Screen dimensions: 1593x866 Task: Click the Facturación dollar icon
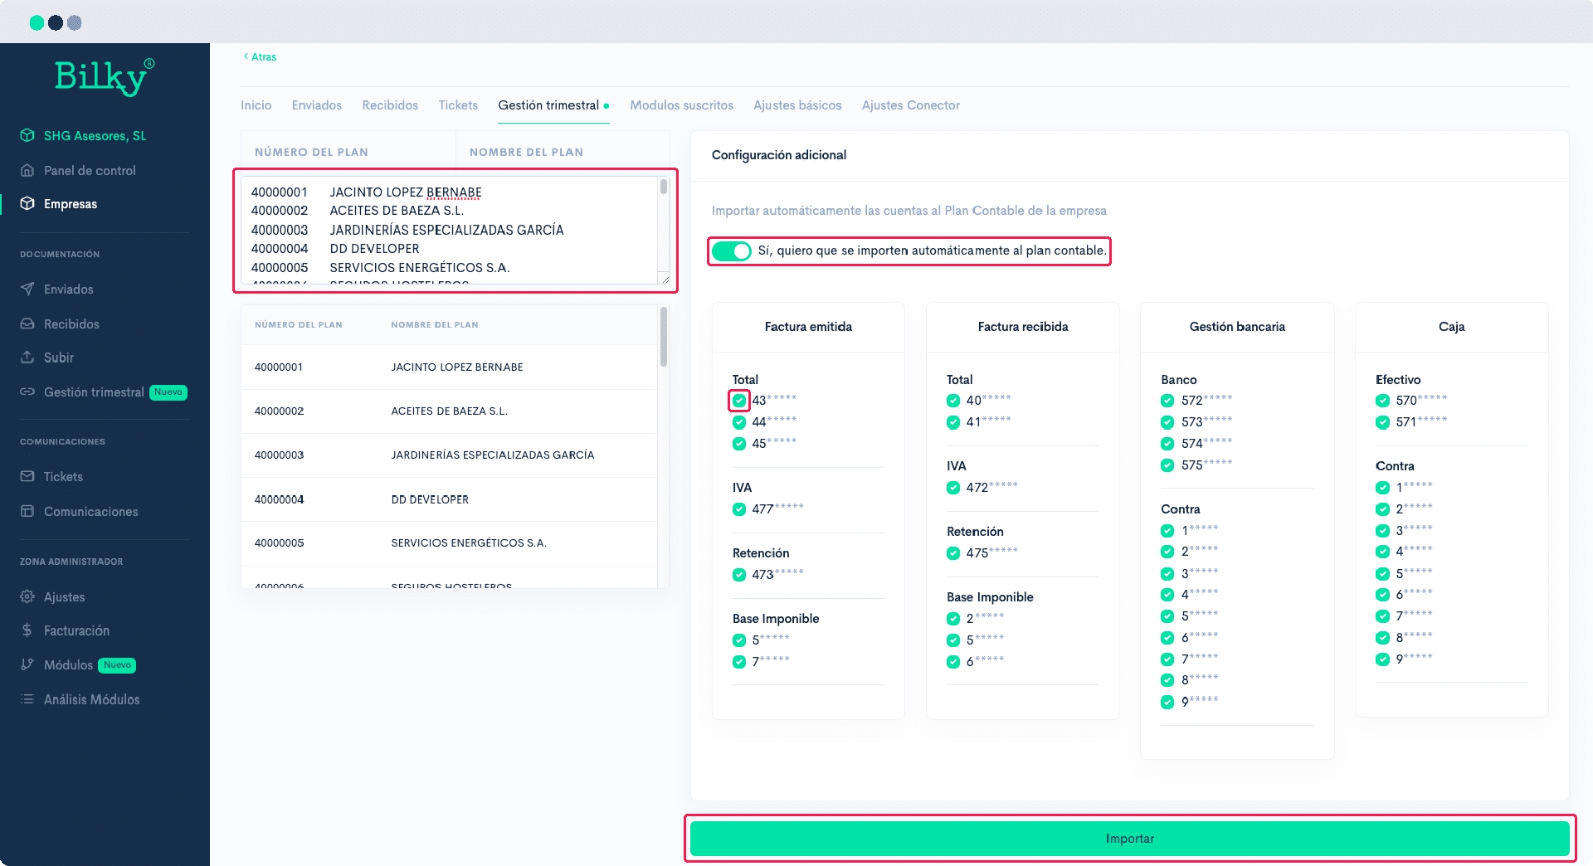[27, 630]
